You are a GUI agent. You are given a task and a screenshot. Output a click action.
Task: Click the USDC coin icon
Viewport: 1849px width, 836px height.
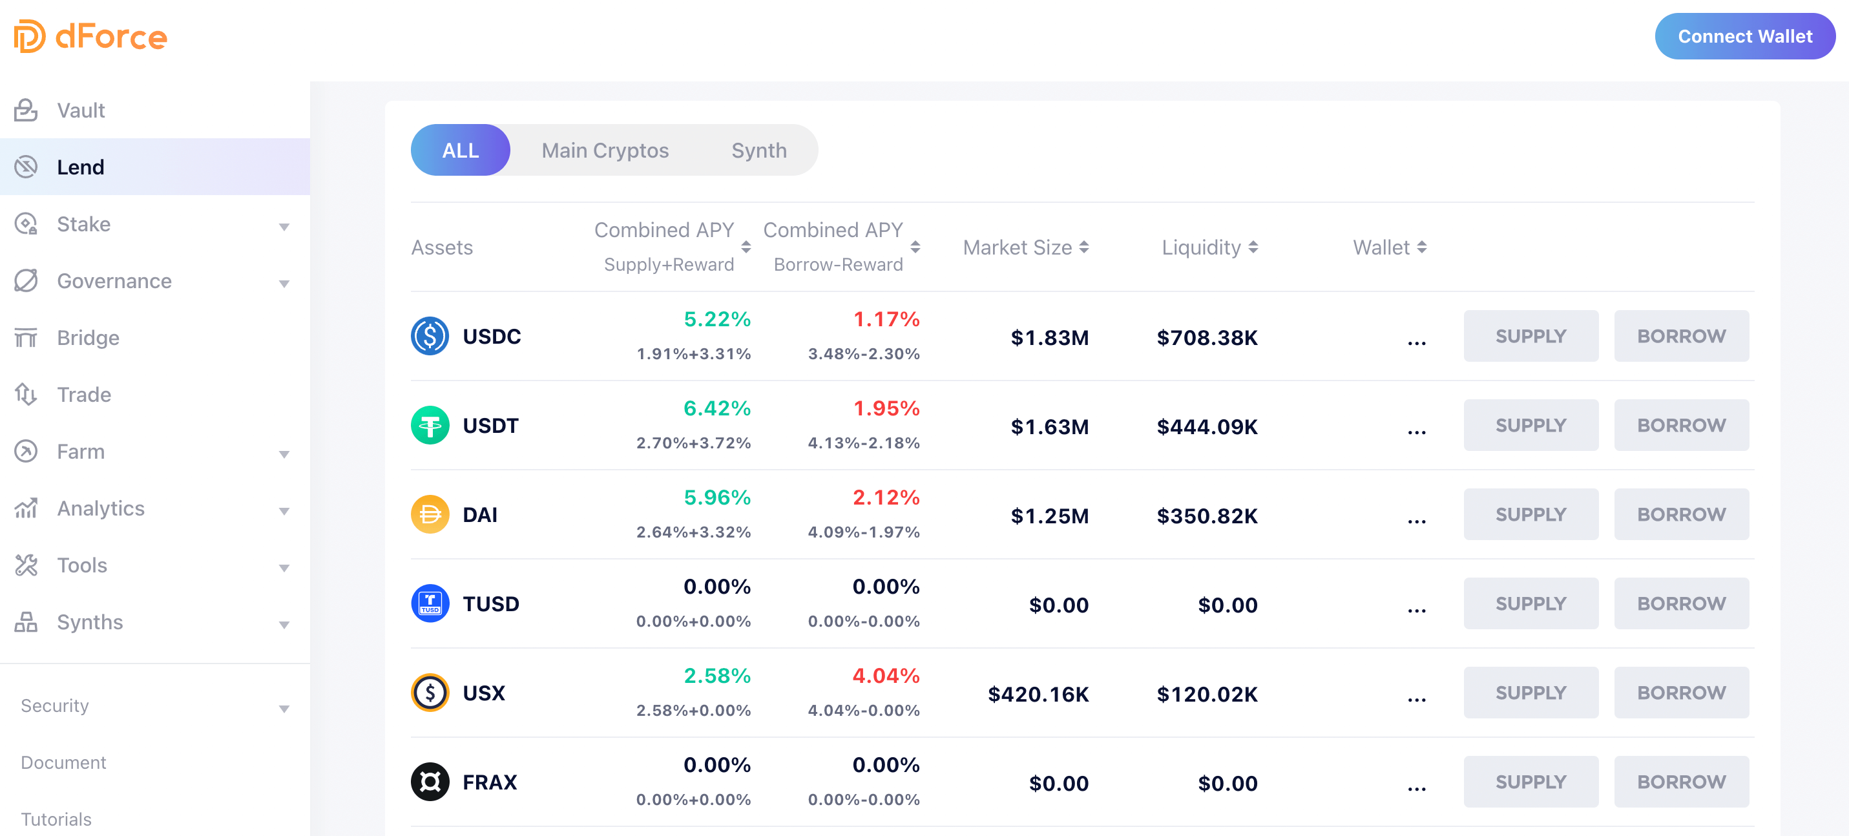pyautogui.click(x=430, y=336)
